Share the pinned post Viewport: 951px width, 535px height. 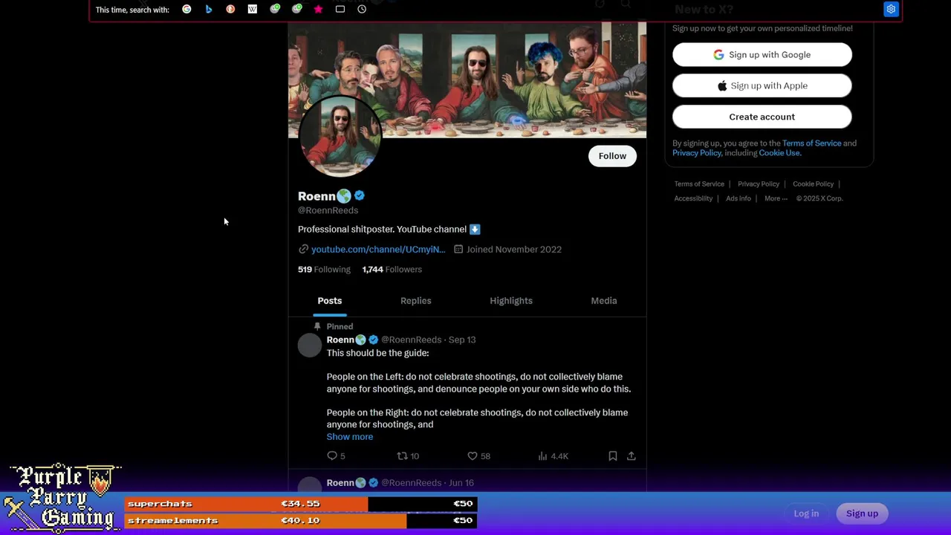tap(632, 456)
